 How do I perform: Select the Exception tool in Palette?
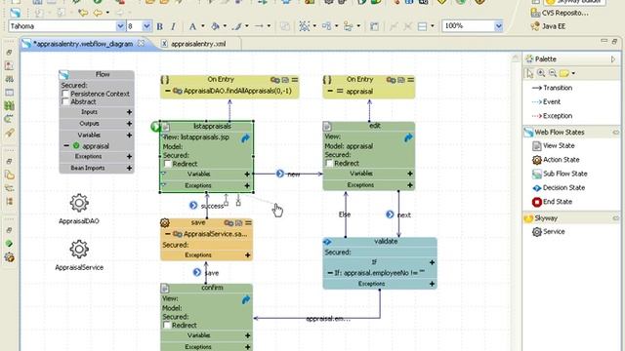point(552,116)
